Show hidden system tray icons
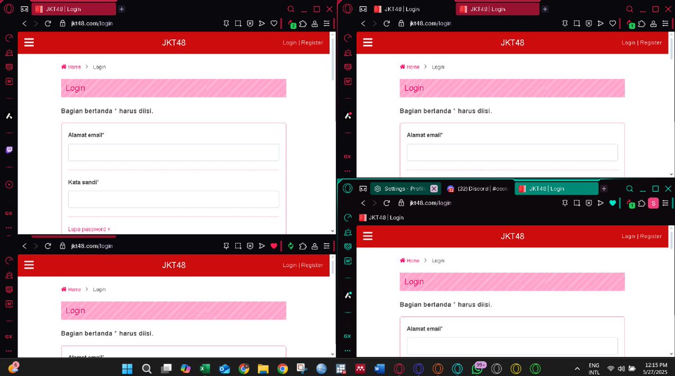This screenshot has height=376, width=675. pyautogui.click(x=577, y=369)
